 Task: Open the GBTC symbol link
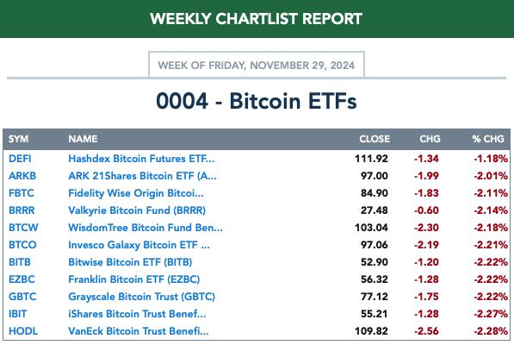[22, 297]
